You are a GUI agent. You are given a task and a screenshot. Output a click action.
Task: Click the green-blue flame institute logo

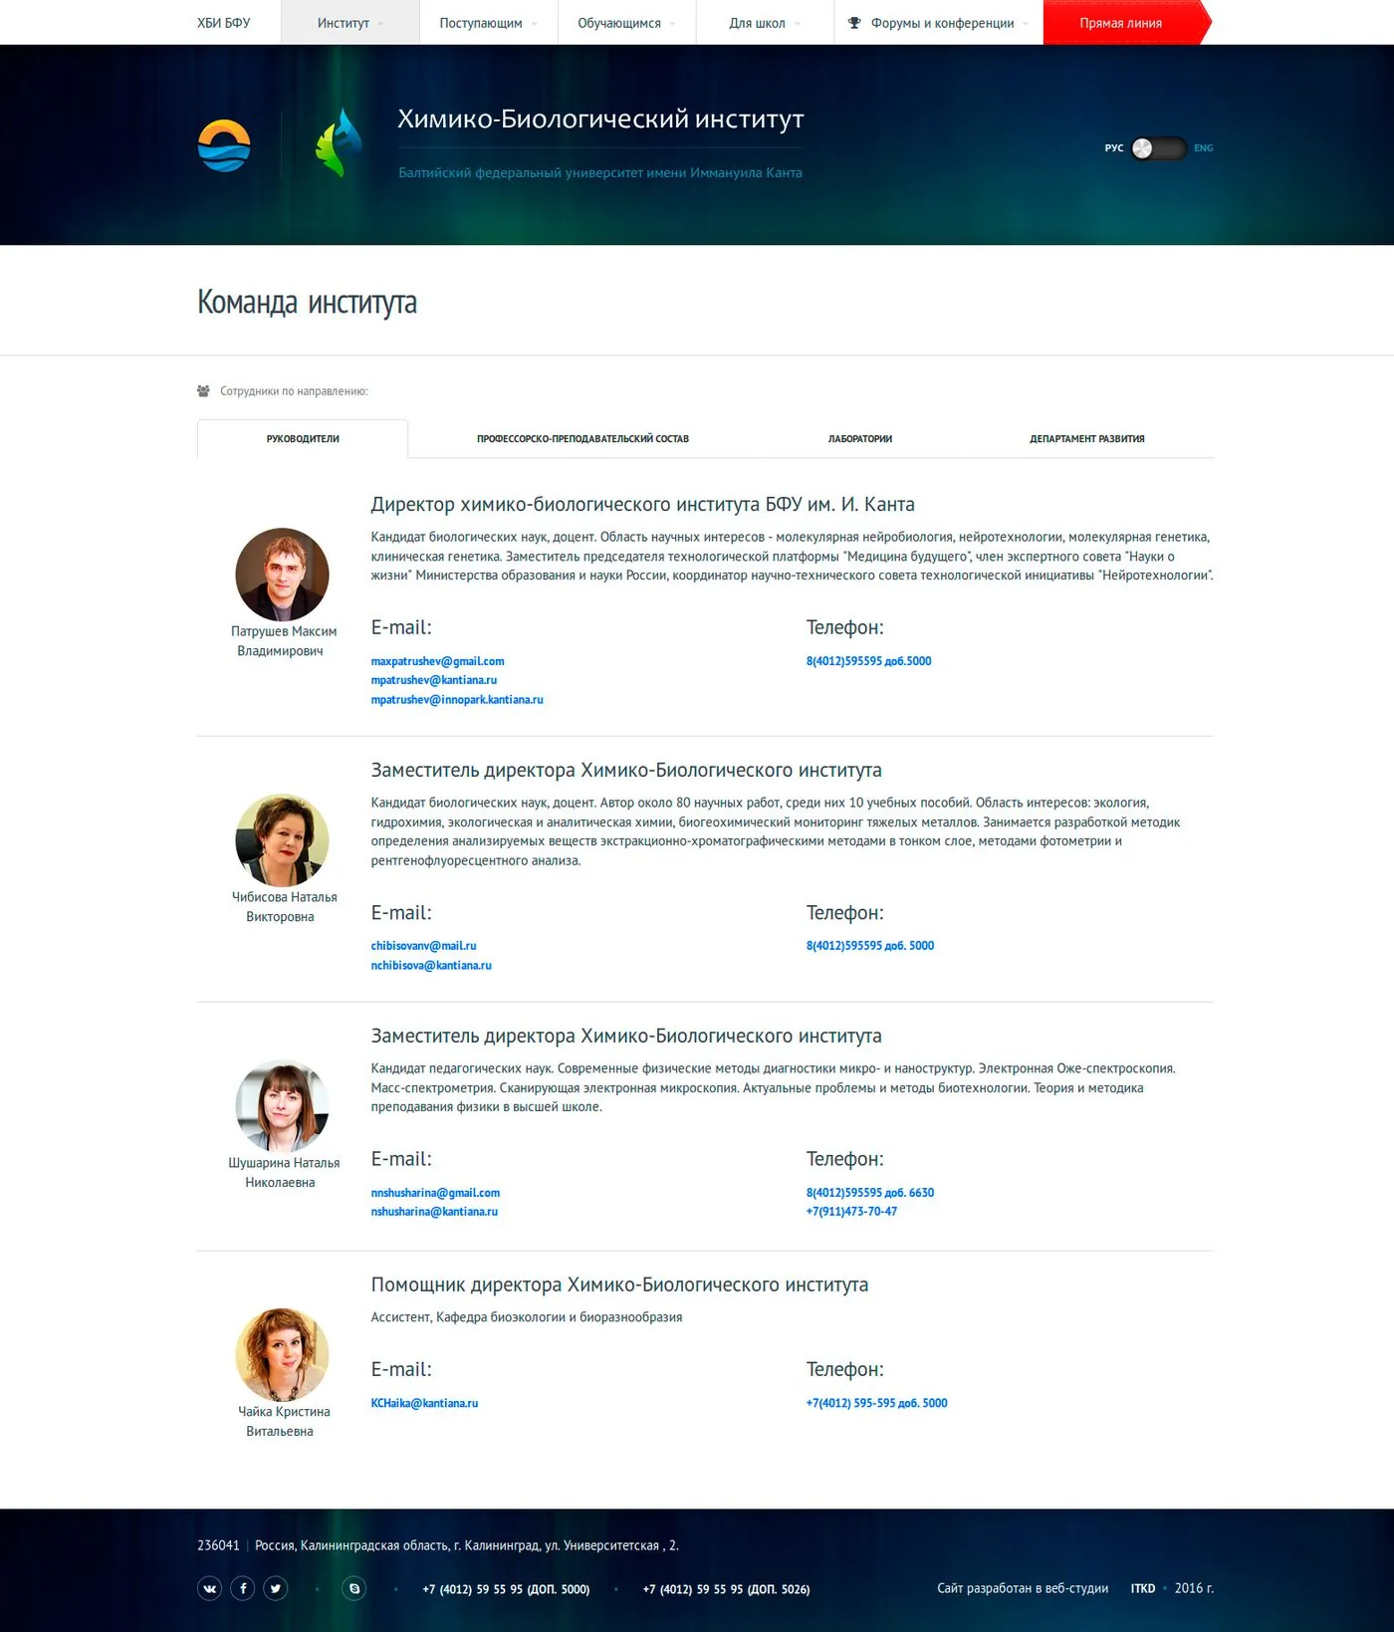[339, 142]
